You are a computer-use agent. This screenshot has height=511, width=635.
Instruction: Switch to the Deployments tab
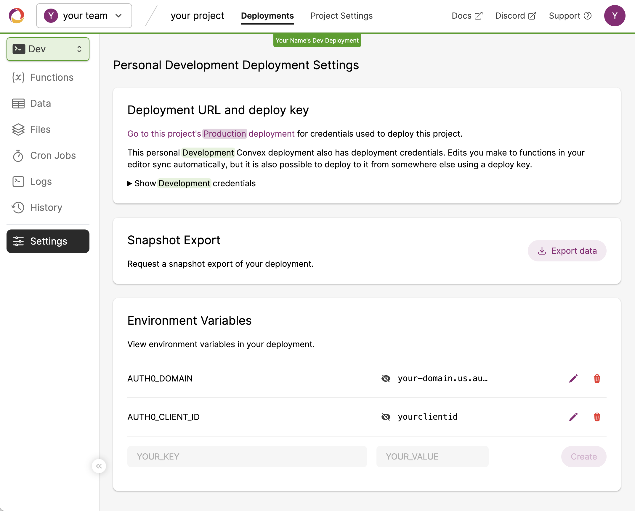pyautogui.click(x=267, y=16)
